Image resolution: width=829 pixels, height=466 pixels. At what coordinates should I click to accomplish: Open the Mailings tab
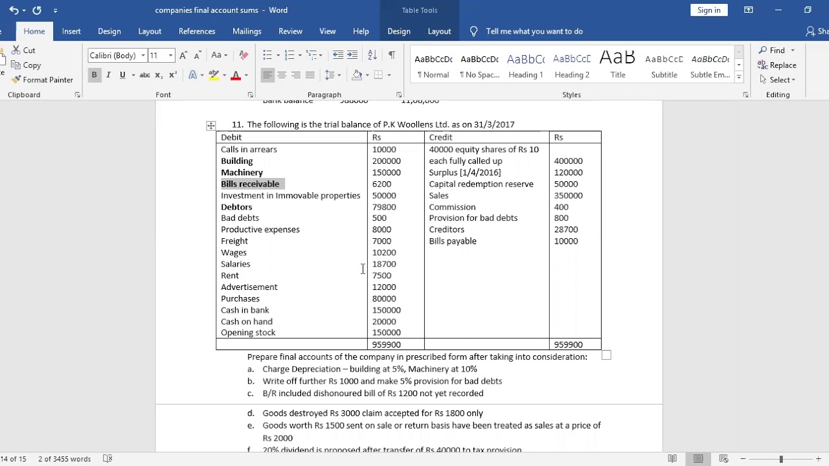click(x=247, y=31)
